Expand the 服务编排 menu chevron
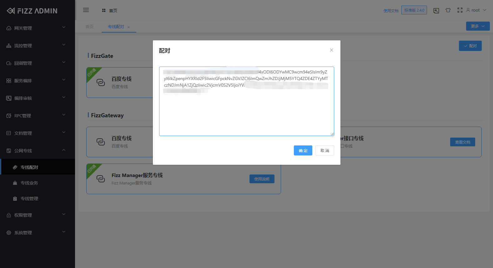Image resolution: width=493 pixels, height=268 pixels. [64, 80]
